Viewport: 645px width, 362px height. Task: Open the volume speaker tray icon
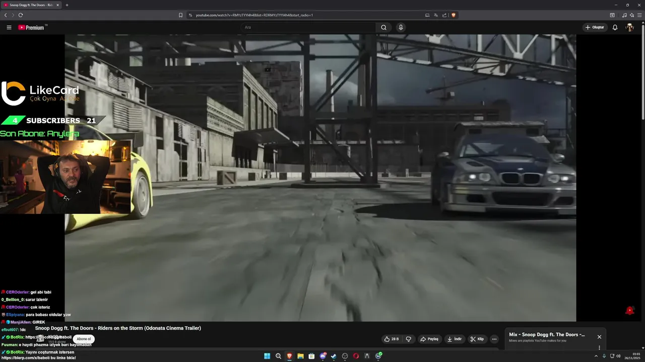pyautogui.click(x=618, y=356)
